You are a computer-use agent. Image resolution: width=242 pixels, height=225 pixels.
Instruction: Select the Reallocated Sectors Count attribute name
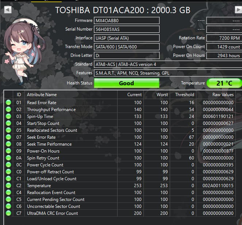click(52, 130)
